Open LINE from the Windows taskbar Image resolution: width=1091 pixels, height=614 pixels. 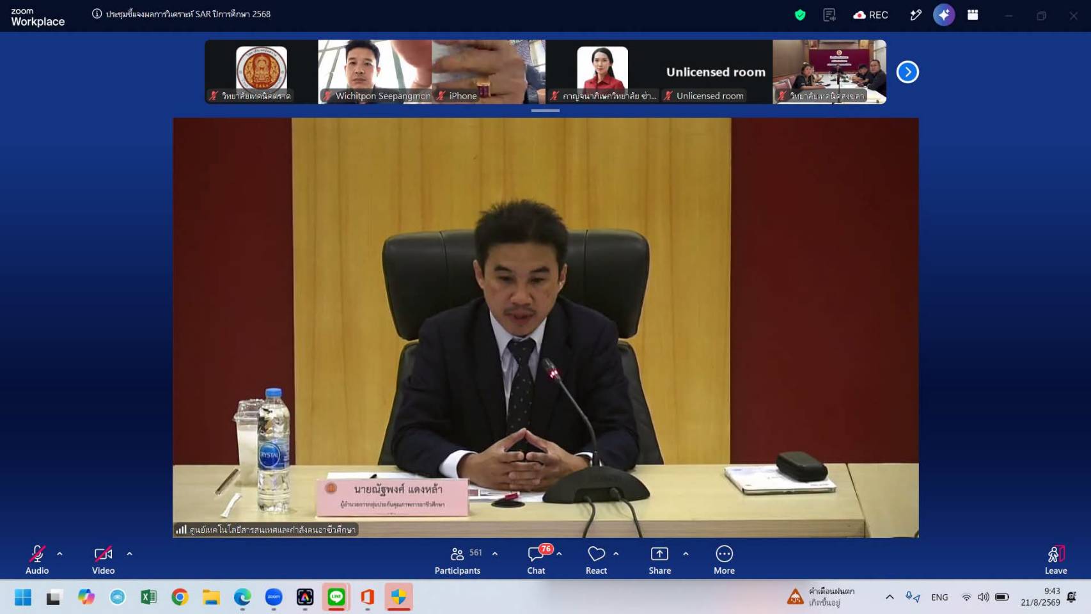(x=336, y=597)
